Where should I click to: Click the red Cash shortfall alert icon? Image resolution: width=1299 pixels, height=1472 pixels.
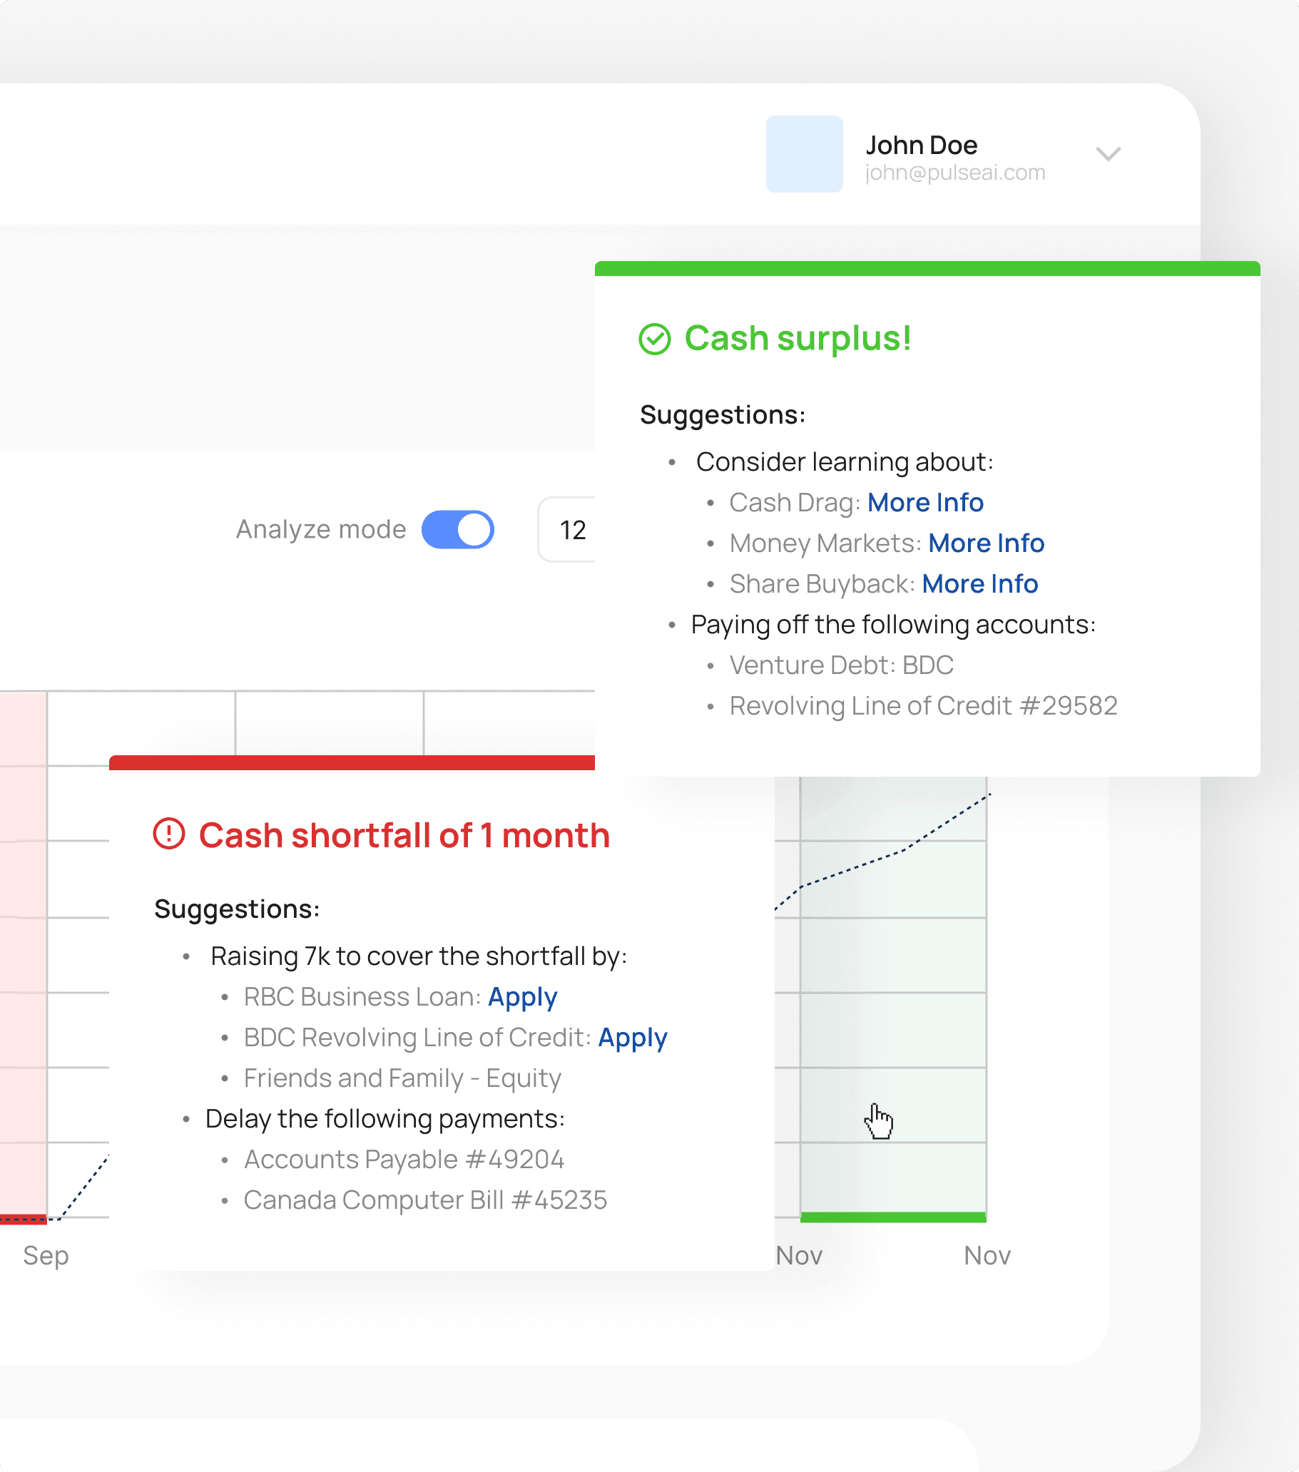point(169,834)
